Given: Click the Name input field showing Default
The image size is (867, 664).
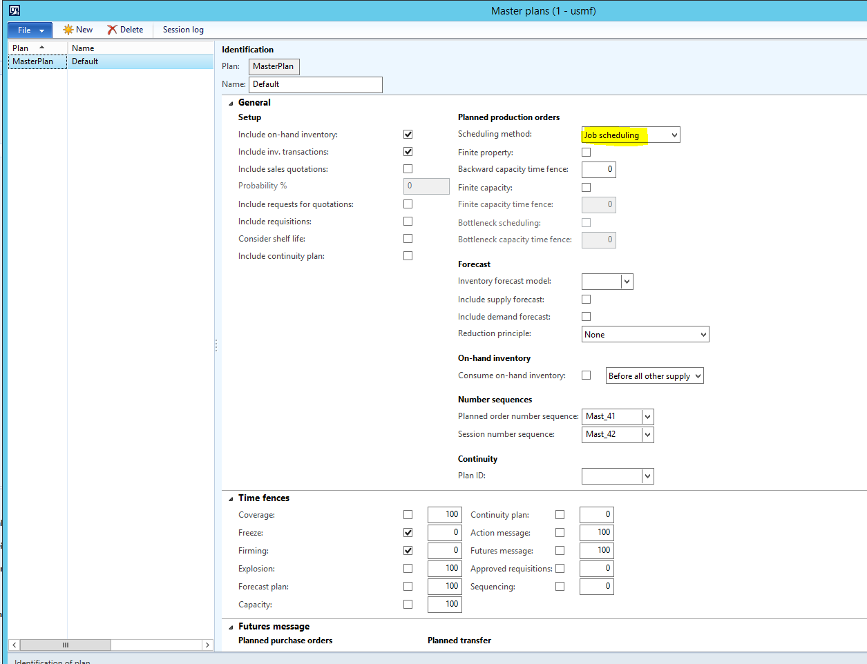Looking at the screenshot, I should [x=315, y=84].
